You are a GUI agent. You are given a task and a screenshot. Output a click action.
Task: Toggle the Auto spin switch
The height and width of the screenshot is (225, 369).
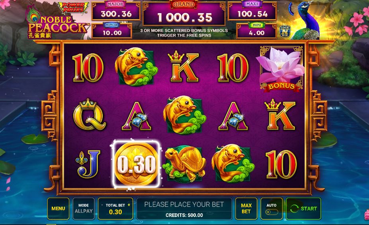[x=271, y=212]
